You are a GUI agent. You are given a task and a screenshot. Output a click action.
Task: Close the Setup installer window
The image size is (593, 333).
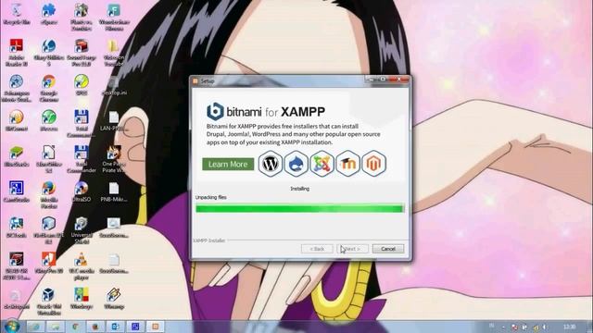[399, 80]
